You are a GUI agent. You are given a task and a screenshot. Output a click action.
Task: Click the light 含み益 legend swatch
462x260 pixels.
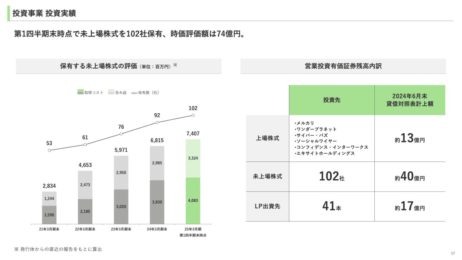point(111,92)
